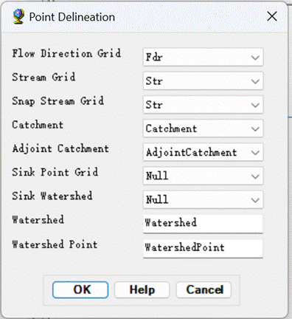The width and height of the screenshot is (292, 319).
Task: Click the Adjoint Catchment label
Action: click(60, 149)
